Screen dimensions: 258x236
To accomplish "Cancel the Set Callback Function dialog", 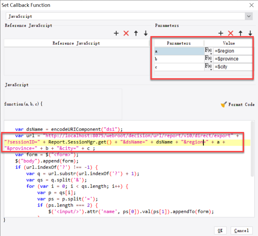I will 241,230.
